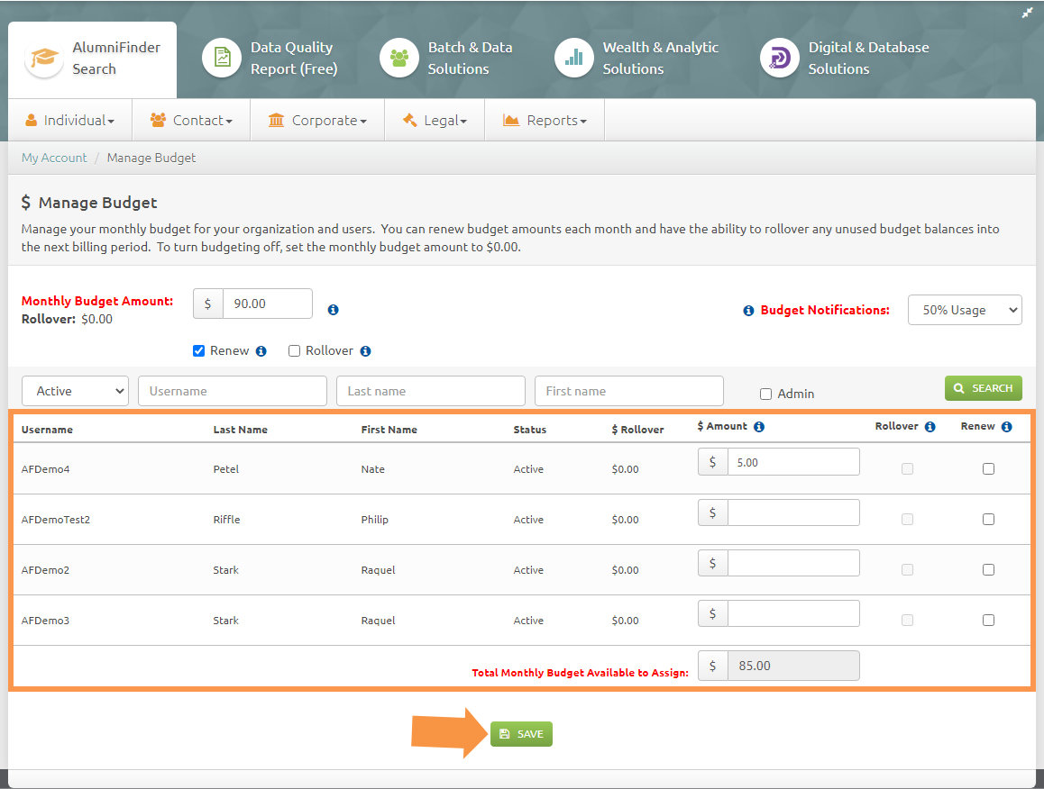Follow the My Account breadcrumb link
Viewport: 1044px width, 789px height.
(x=54, y=158)
